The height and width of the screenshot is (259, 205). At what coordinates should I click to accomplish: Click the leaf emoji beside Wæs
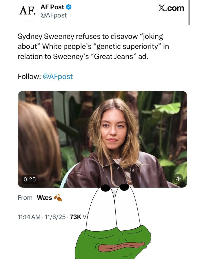pos(58,198)
